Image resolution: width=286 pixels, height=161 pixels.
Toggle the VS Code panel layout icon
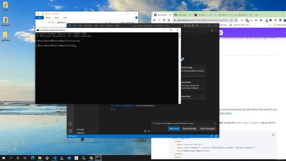click(189, 25)
